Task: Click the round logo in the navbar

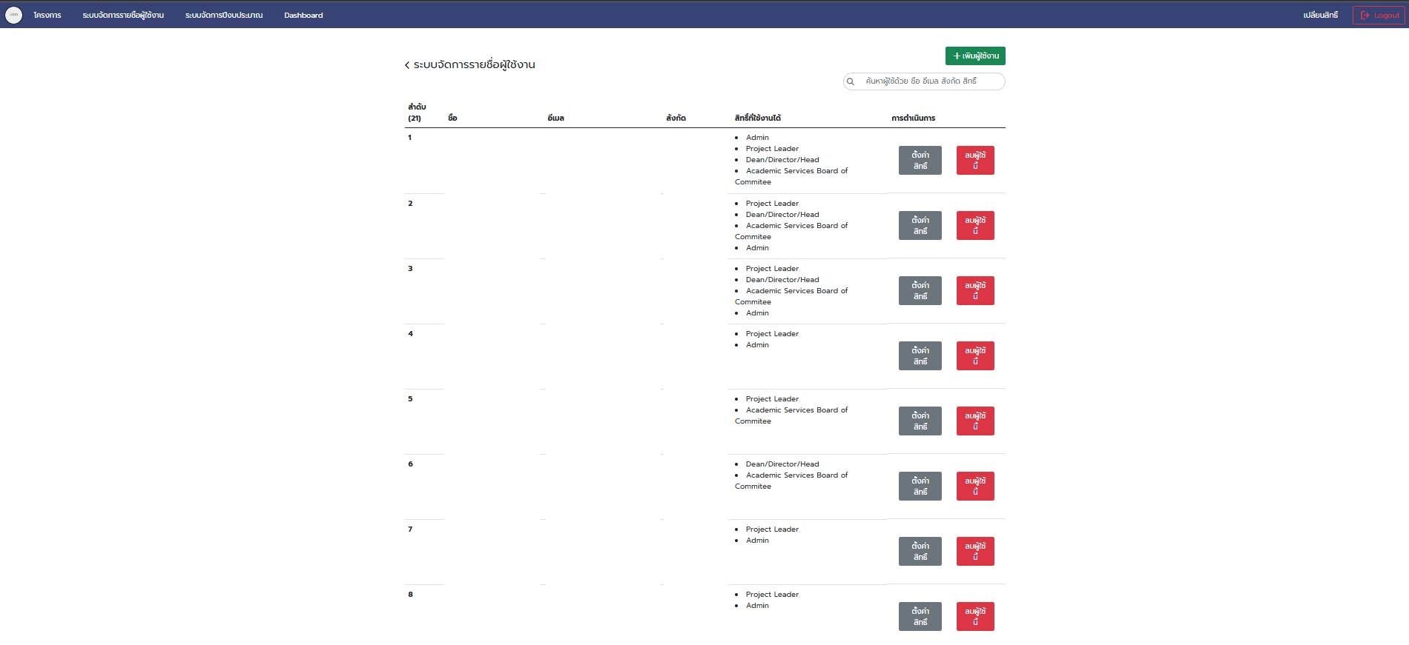Action: (x=13, y=15)
